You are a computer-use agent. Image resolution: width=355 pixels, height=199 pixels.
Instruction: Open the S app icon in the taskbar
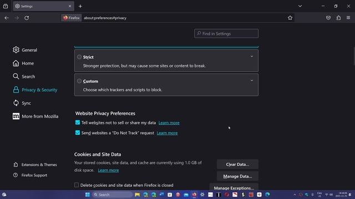(243, 195)
